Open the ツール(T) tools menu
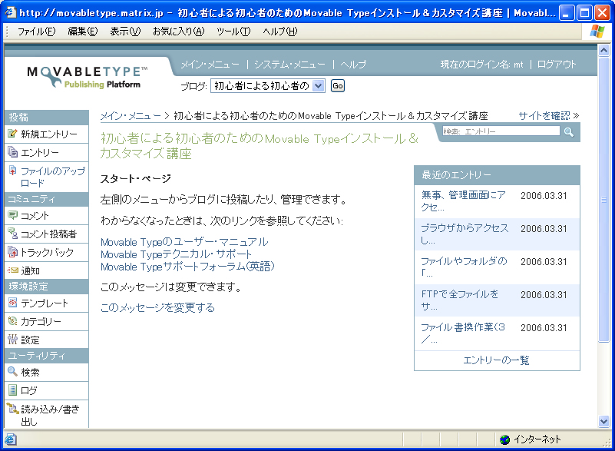 (x=233, y=32)
